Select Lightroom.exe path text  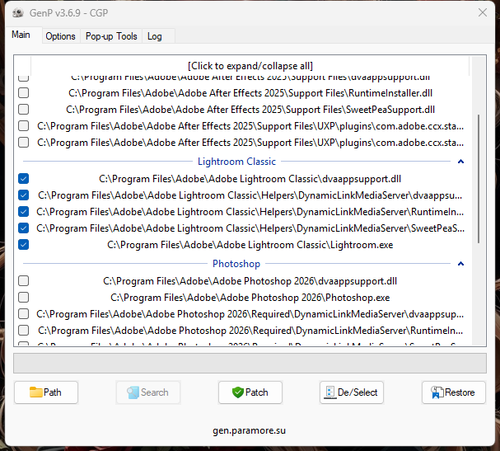pyautogui.click(x=250, y=245)
